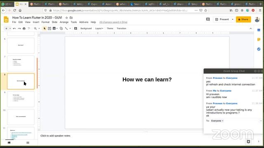Open the Present options dropdown arrow
This screenshot has height=148, width=264.
point(233,19)
